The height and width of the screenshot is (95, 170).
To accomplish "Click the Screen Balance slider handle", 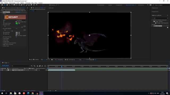I will (12, 31).
